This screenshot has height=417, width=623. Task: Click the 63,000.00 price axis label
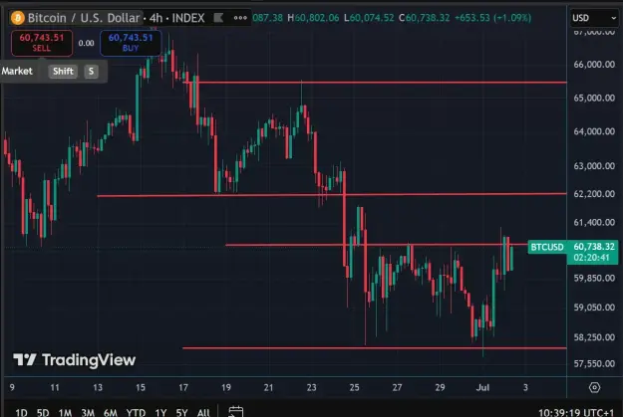594,166
